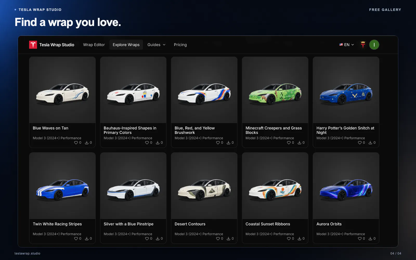Image resolution: width=416 pixels, height=260 pixels.
Task: Click the teslawrap.studio footer text
Action: click(x=27, y=253)
